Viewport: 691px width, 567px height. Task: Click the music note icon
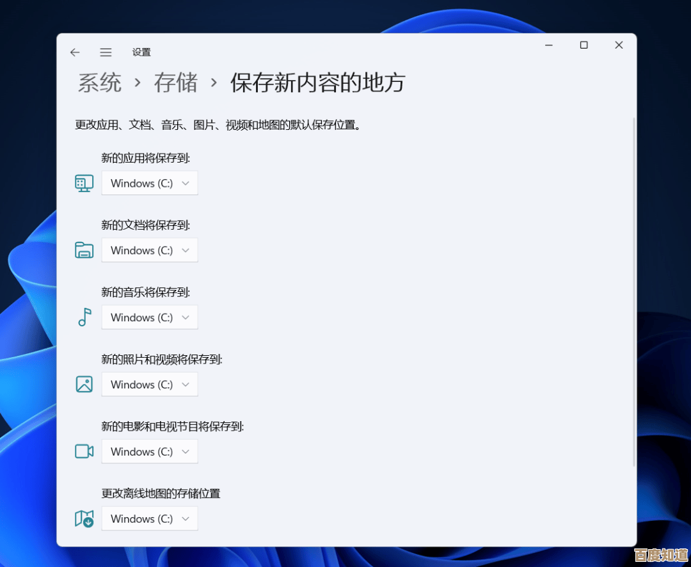pos(84,317)
